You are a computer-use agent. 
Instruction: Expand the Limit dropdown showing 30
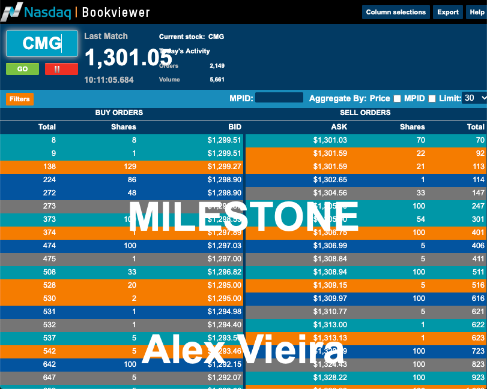pyautogui.click(x=474, y=98)
